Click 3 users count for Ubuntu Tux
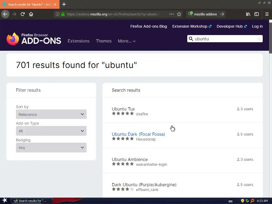The image size is (272, 204). click(245, 109)
